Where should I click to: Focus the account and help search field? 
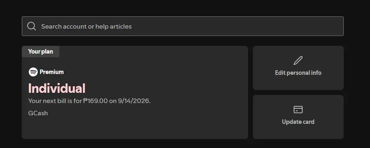pyautogui.click(x=183, y=26)
